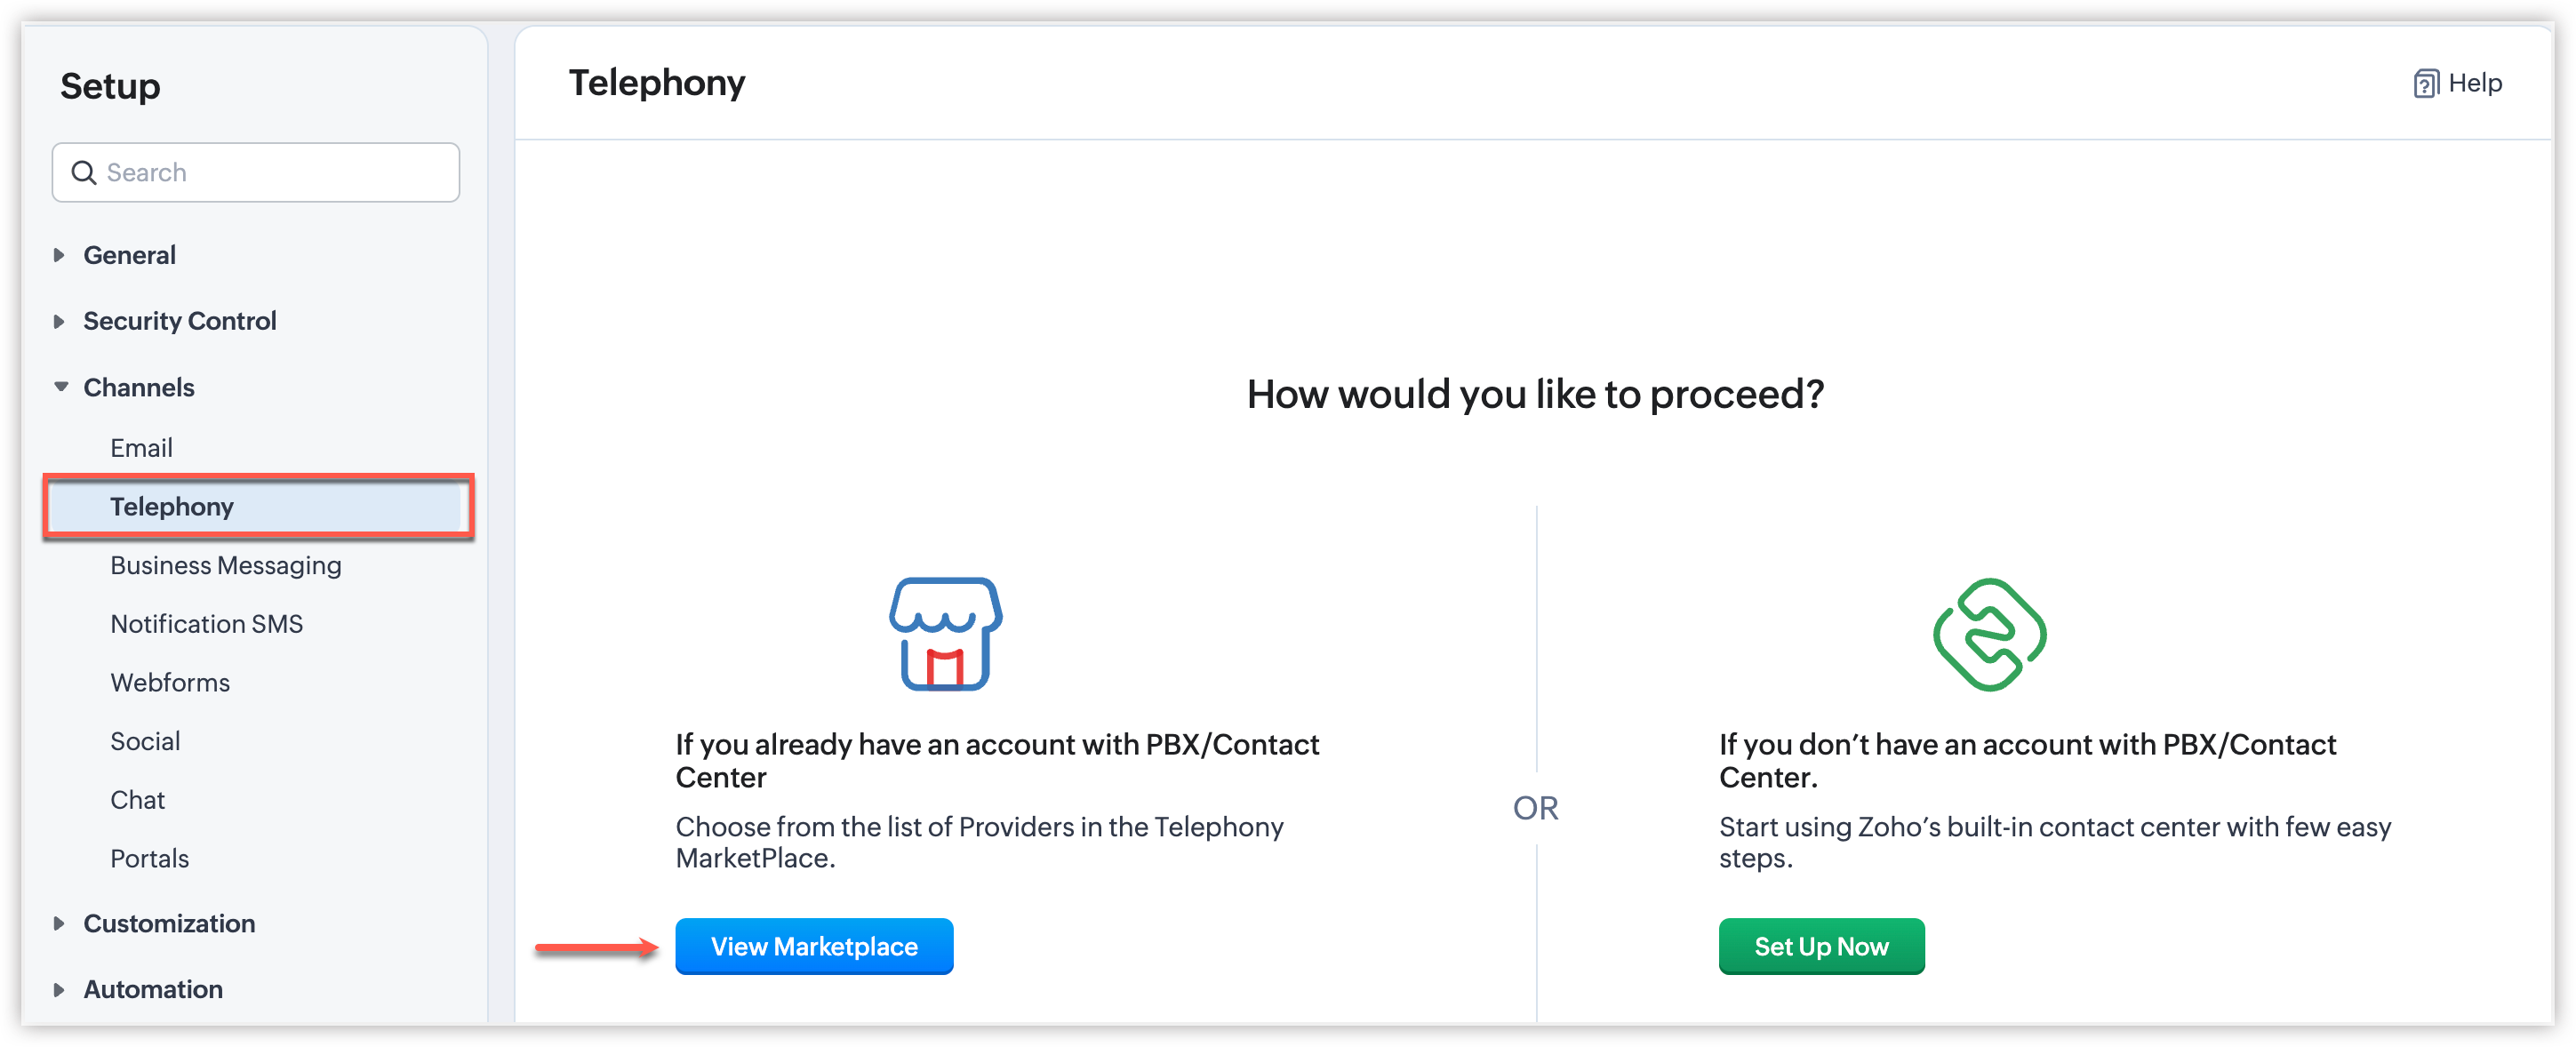
Task: Collapse the Channels section
Action: (x=60, y=387)
